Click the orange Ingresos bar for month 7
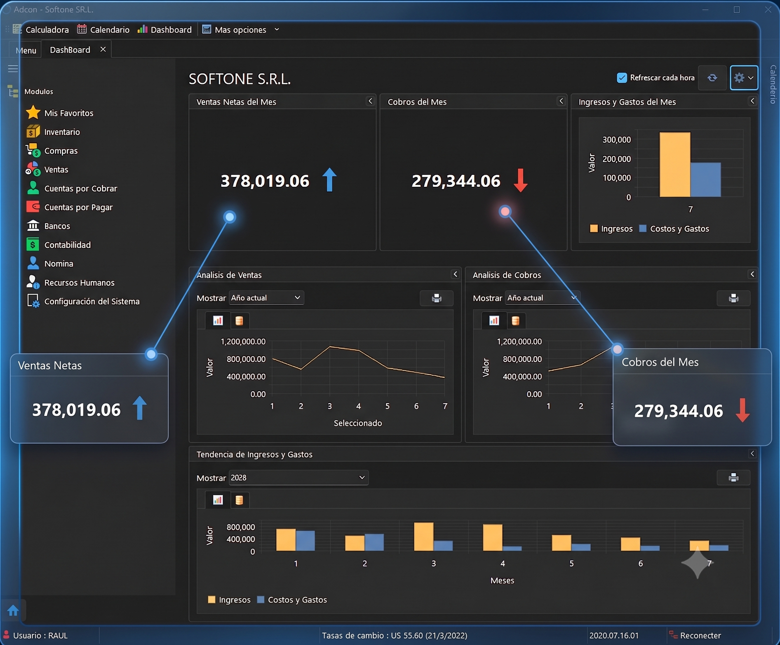 coord(675,164)
